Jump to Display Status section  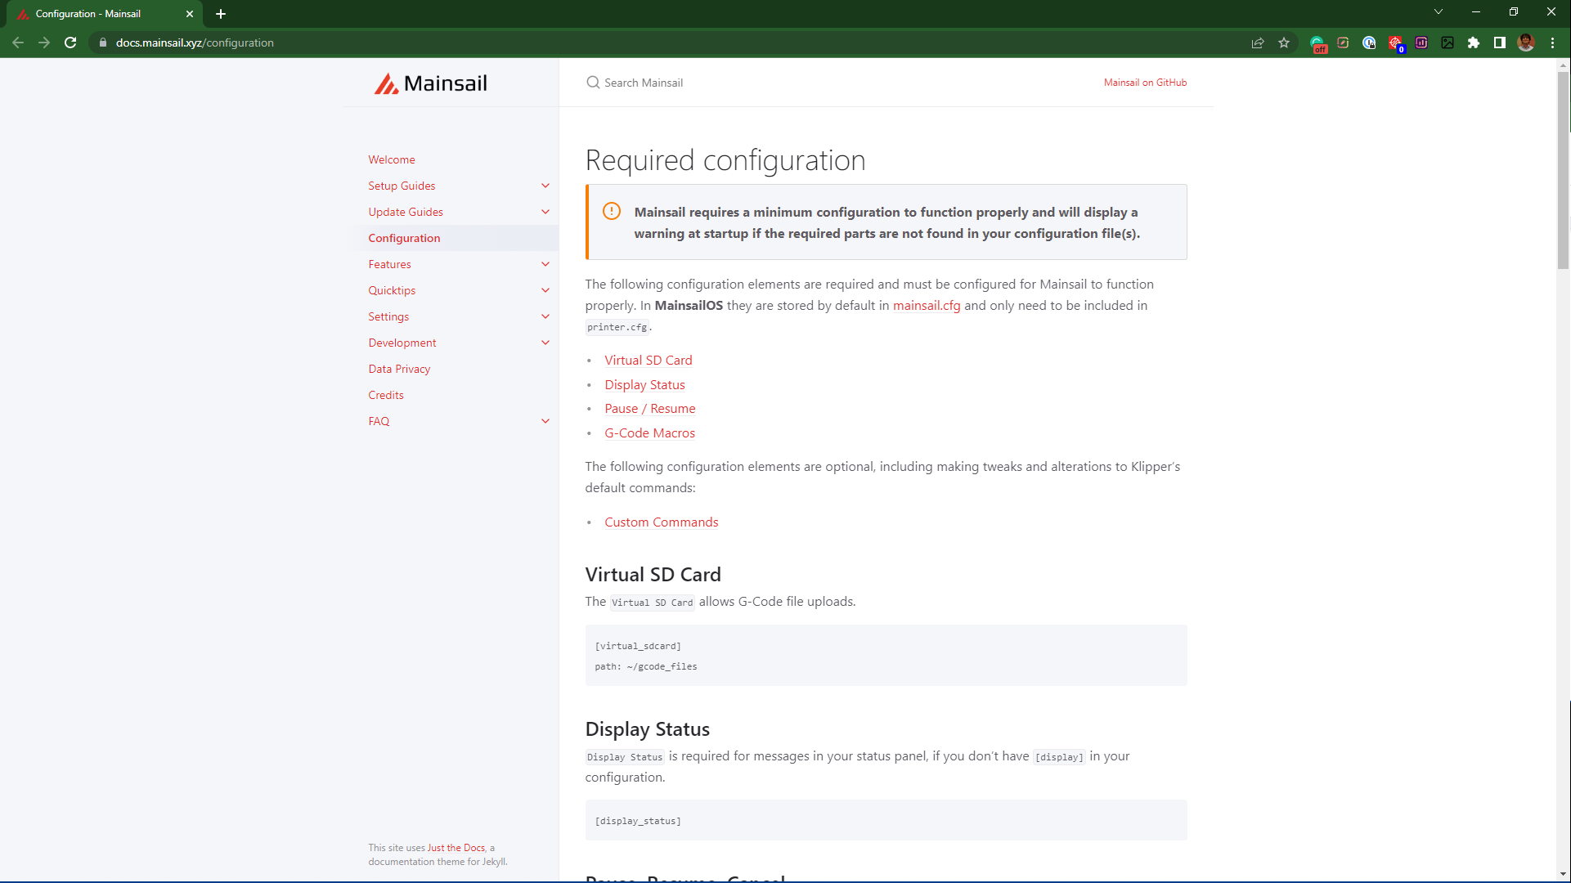pos(645,384)
